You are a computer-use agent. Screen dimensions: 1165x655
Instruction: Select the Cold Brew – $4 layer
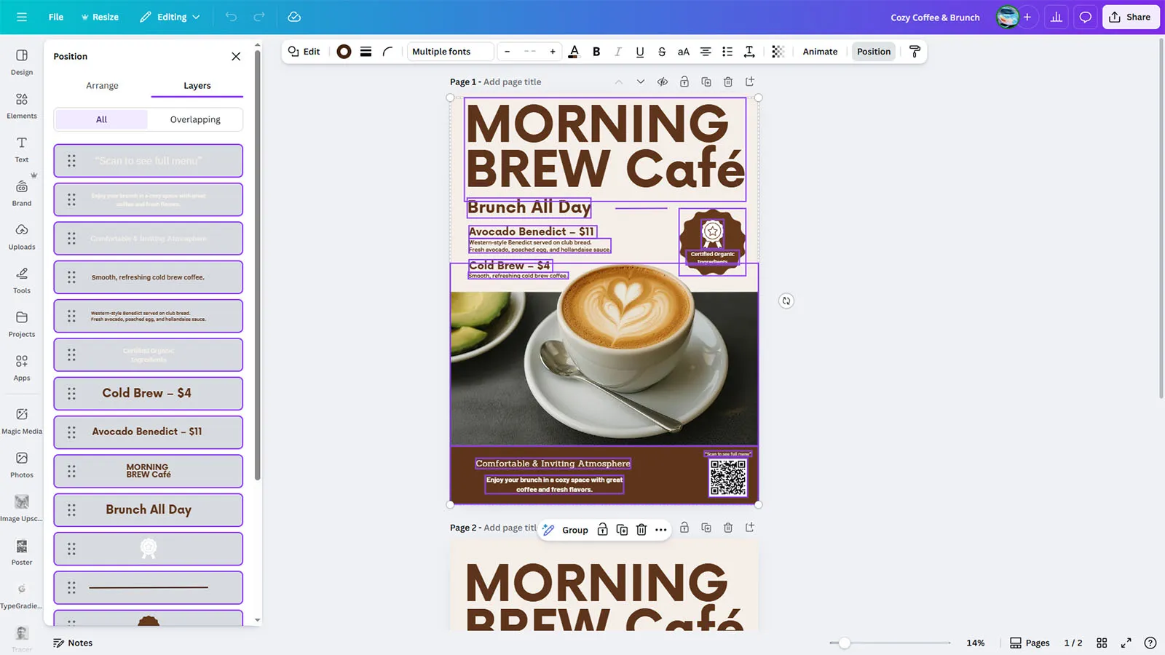click(x=148, y=393)
